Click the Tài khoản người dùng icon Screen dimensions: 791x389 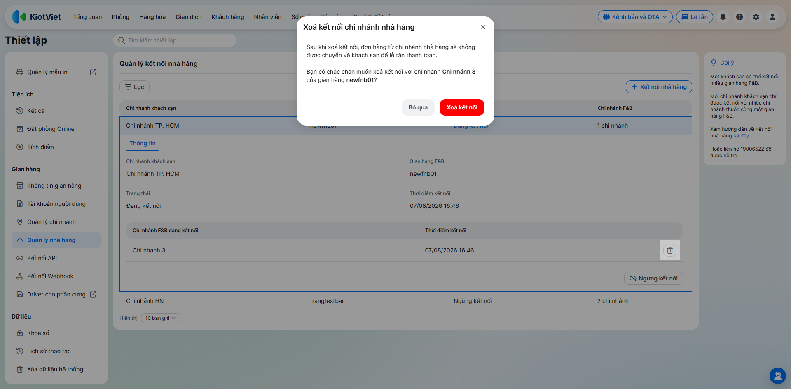[x=20, y=204]
